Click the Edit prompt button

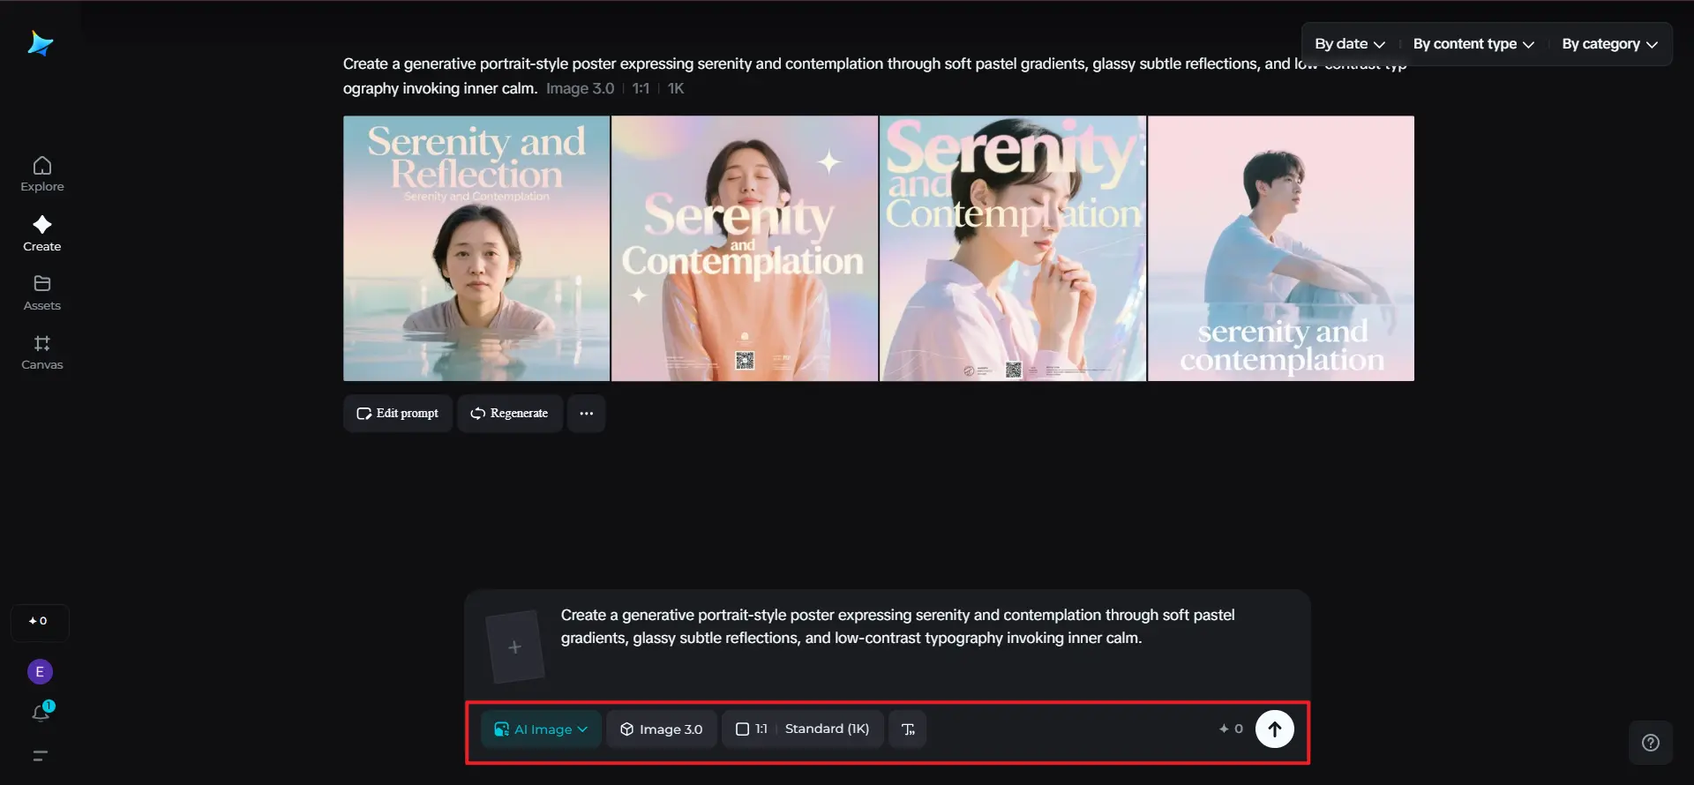[x=397, y=414]
